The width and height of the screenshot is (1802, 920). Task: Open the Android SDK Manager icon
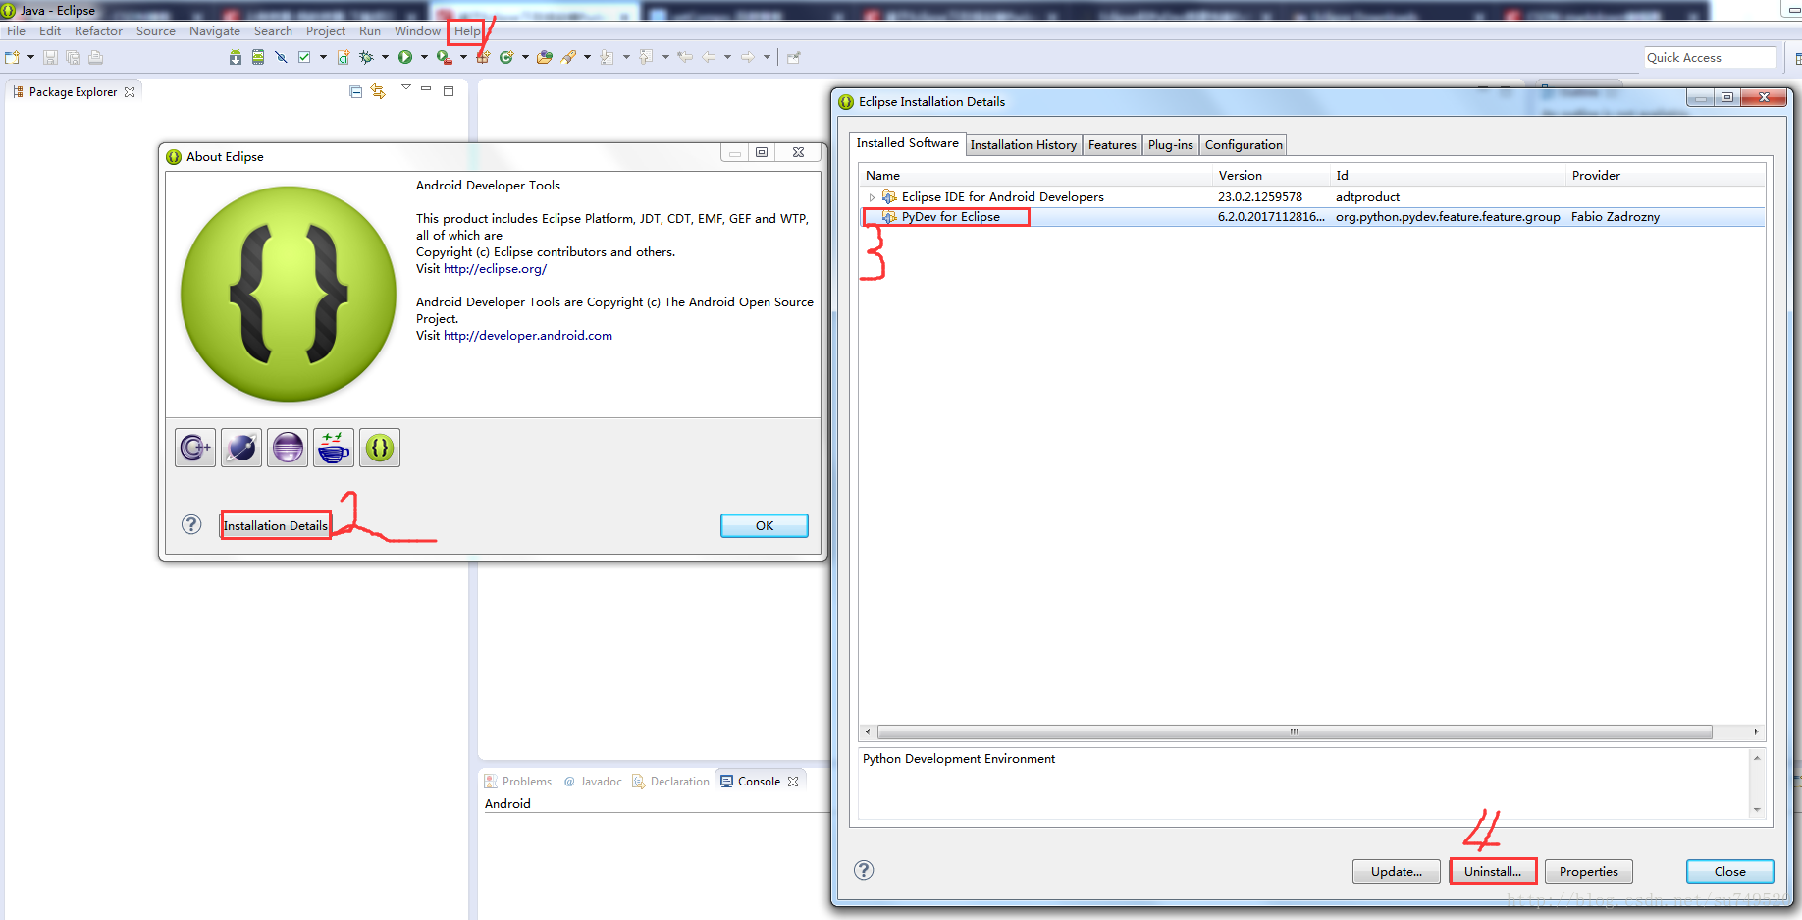[x=236, y=57]
